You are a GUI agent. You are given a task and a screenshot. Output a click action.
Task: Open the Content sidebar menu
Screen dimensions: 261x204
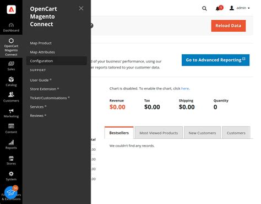pos(11,129)
